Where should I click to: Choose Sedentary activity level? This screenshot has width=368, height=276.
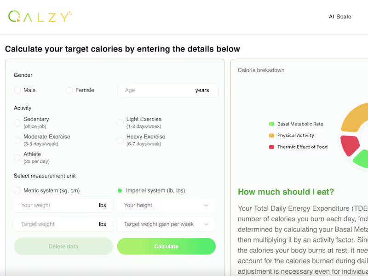click(17, 122)
